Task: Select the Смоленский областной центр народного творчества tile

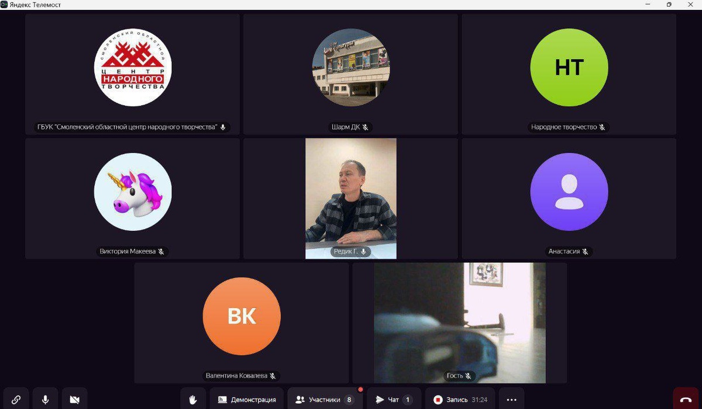Action: pos(133,74)
